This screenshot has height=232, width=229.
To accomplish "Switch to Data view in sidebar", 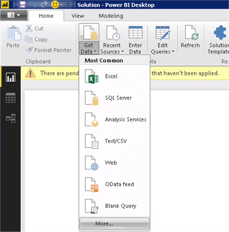I will [10, 98].
